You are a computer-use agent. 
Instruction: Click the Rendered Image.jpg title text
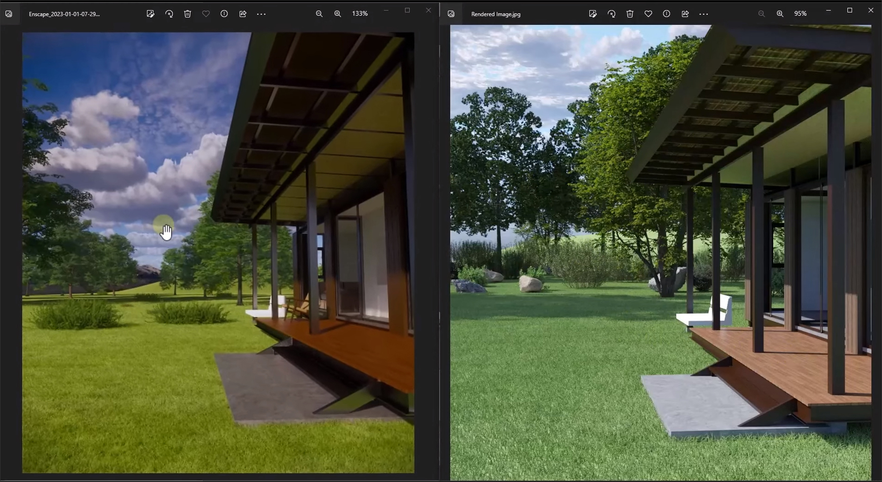pyautogui.click(x=496, y=14)
